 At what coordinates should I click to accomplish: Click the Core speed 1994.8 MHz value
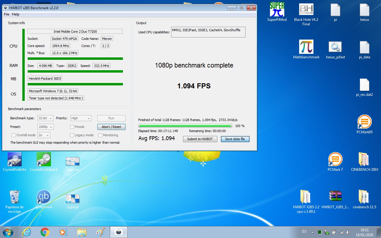coord(60,46)
